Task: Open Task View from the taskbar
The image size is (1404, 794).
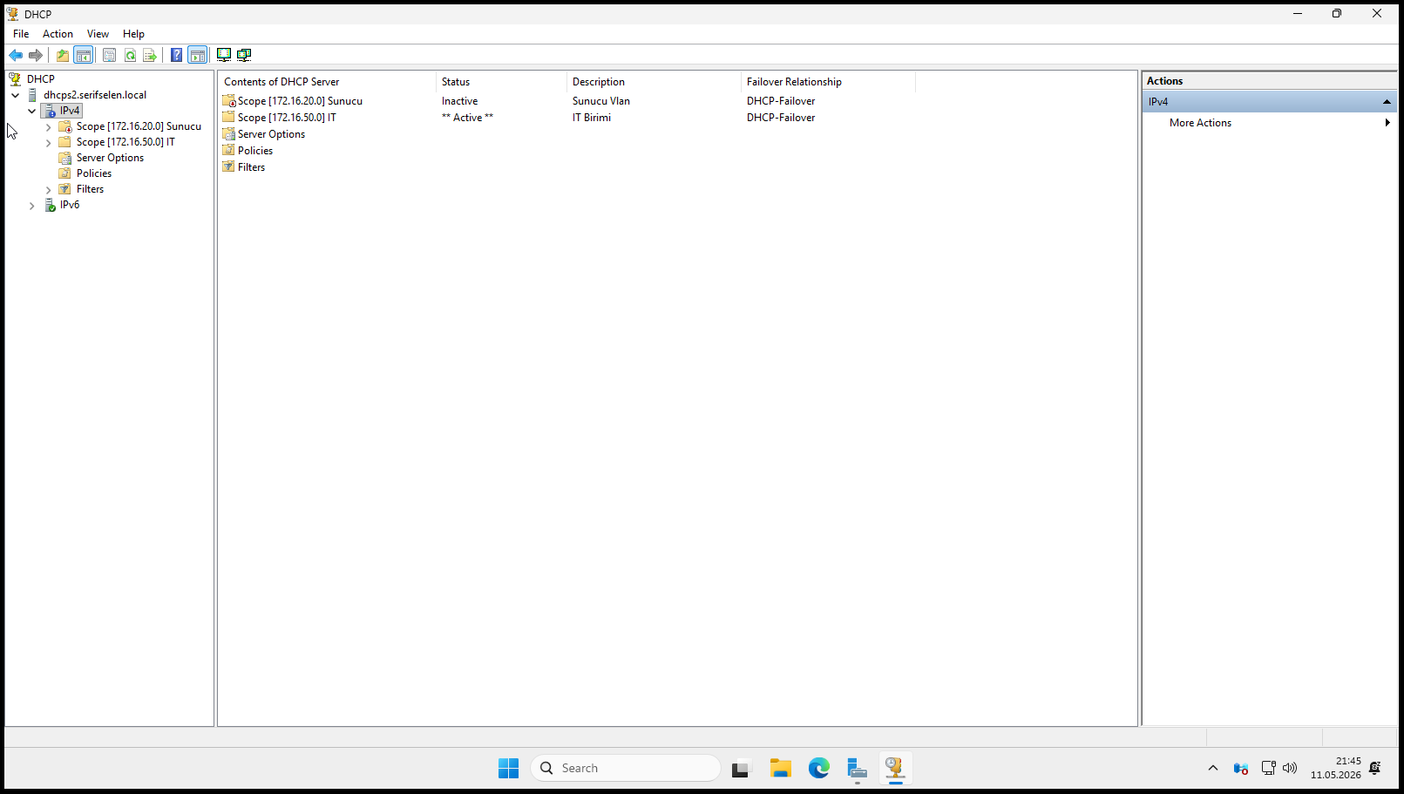Action: tap(741, 768)
